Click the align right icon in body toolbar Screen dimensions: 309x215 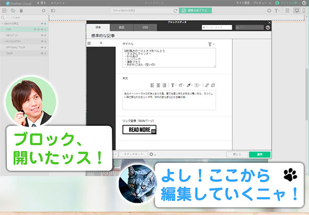point(164,85)
